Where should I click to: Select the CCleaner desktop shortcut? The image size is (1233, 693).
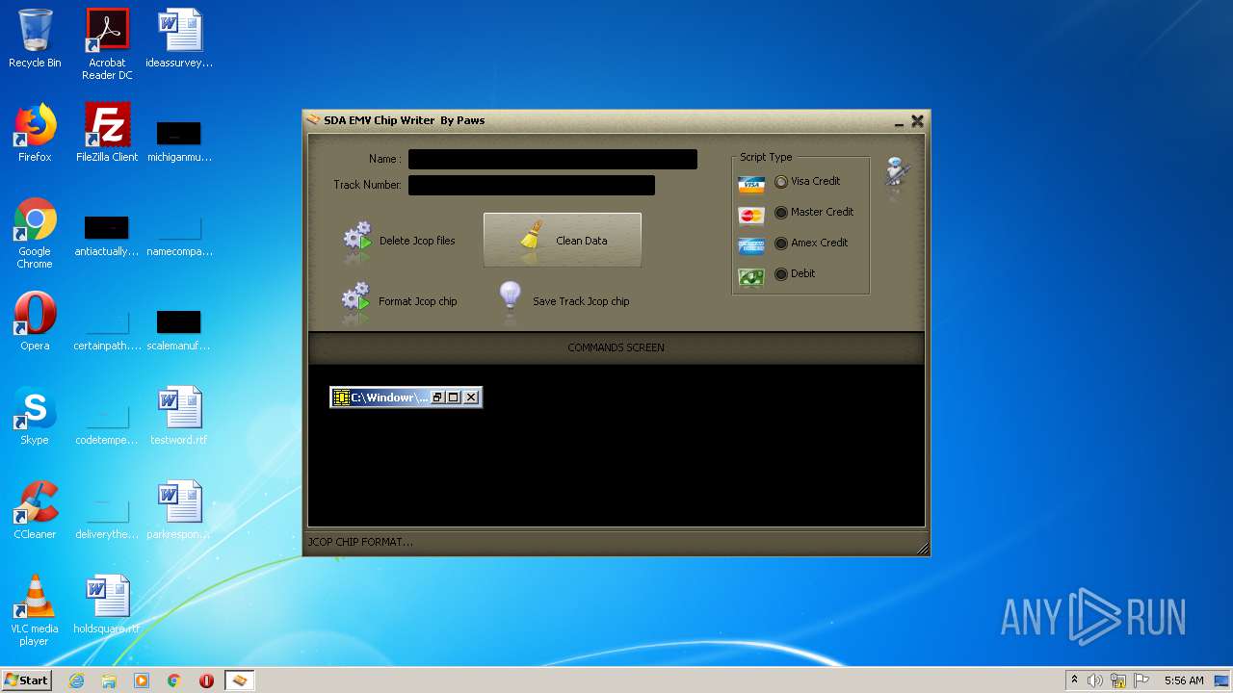tap(35, 510)
